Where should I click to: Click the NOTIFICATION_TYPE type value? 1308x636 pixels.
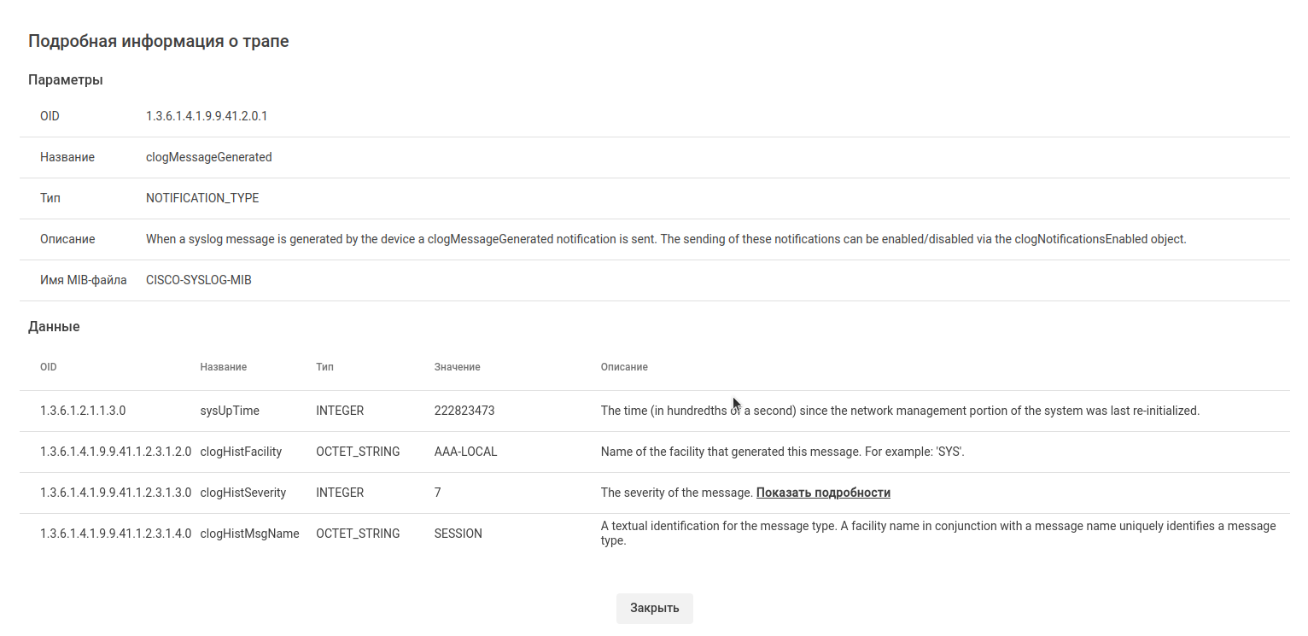[202, 198]
